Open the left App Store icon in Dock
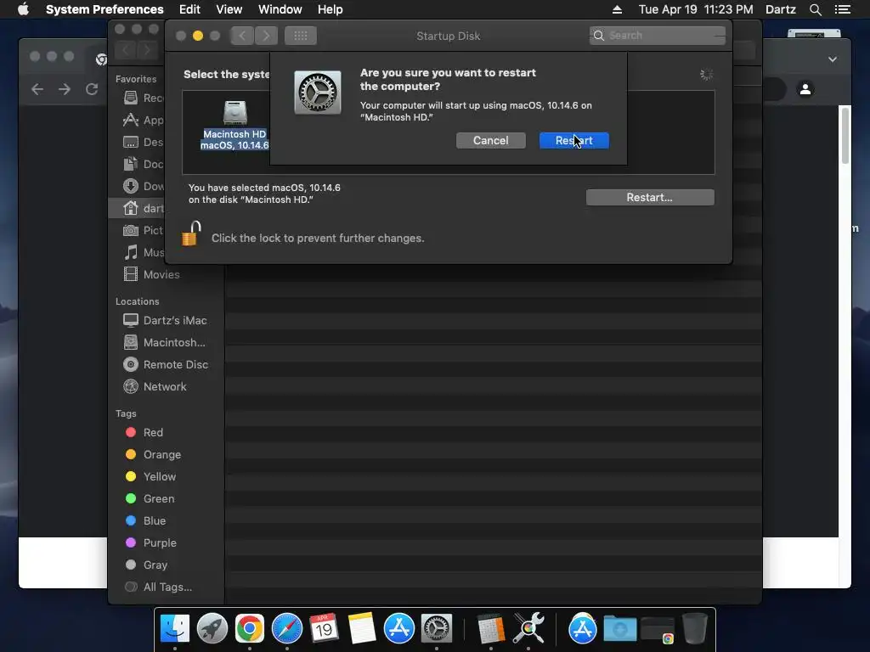Image resolution: width=870 pixels, height=652 pixels. click(399, 628)
